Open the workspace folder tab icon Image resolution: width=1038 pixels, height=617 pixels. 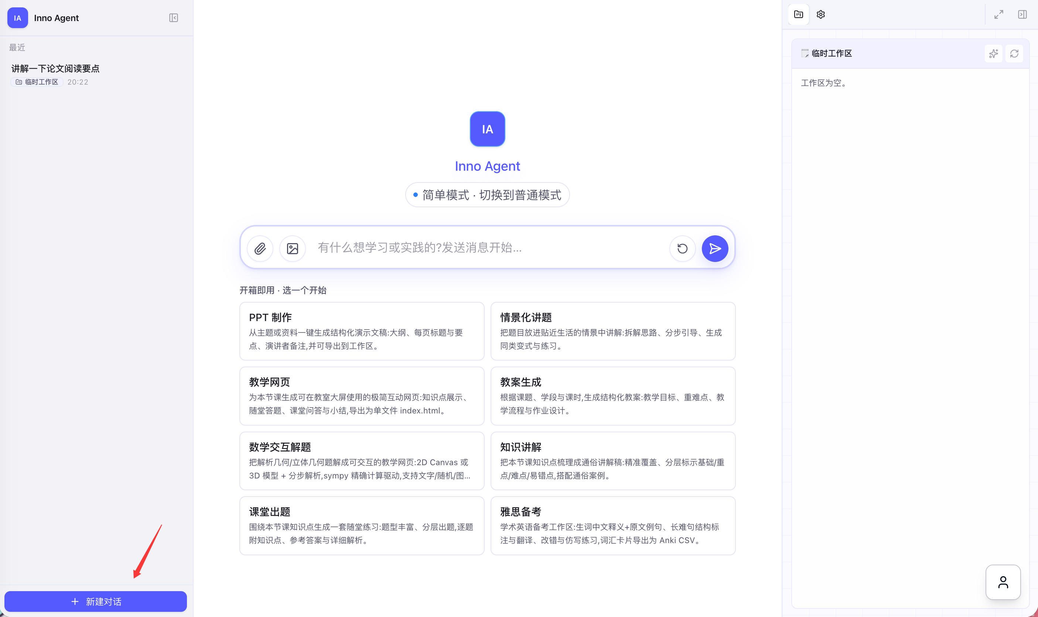pyautogui.click(x=798, y=14)
